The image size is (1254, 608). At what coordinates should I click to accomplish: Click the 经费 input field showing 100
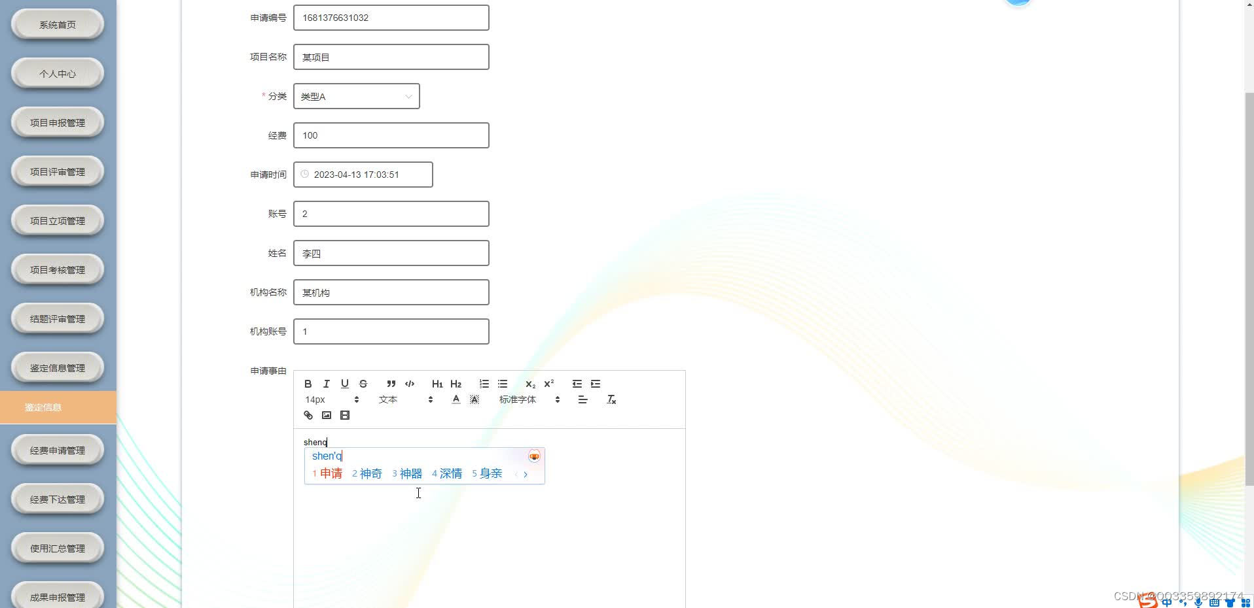391,135
